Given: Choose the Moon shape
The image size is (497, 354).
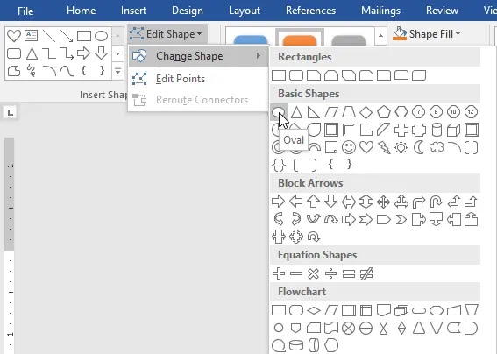Looking at the screenshot, I should 419,147.
